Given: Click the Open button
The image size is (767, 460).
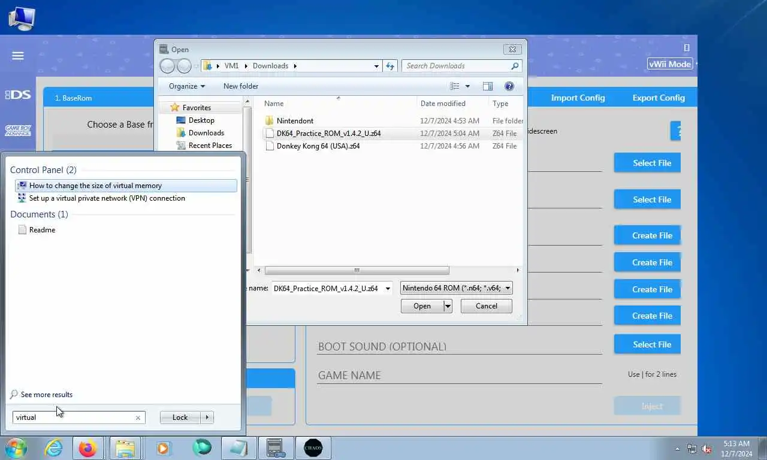Looking at the screenshot, I should (422, 306).
